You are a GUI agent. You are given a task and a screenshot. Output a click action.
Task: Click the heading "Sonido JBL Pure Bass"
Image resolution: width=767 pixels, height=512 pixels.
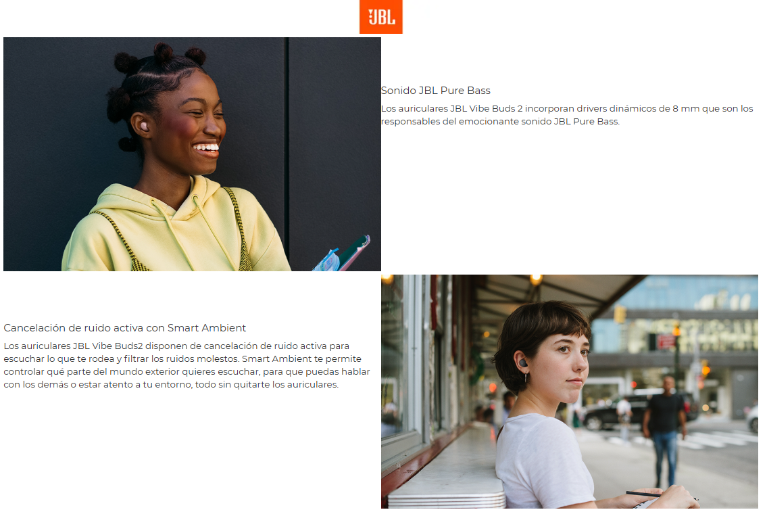435,91
